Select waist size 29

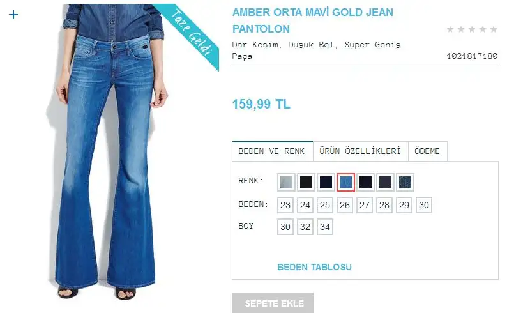point(404,205)
